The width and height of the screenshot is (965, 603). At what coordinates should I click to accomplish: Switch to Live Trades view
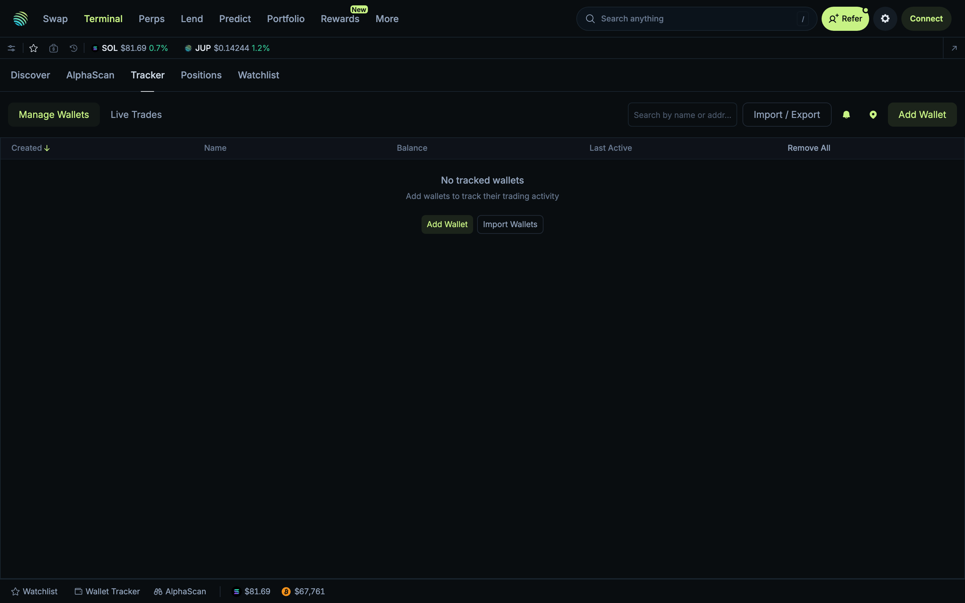(x=136, y=115)
